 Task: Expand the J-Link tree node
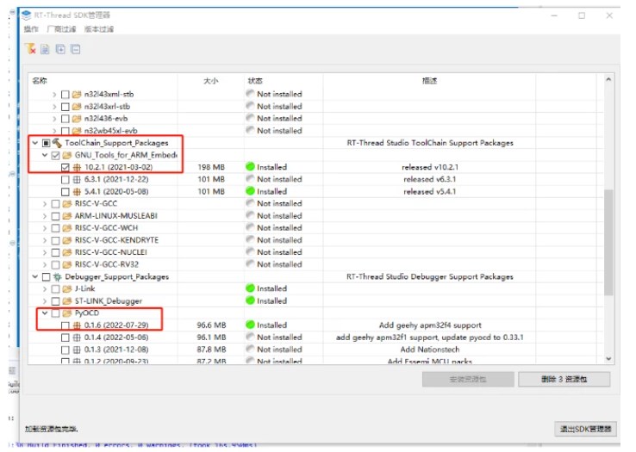click(x=45, y=289)
